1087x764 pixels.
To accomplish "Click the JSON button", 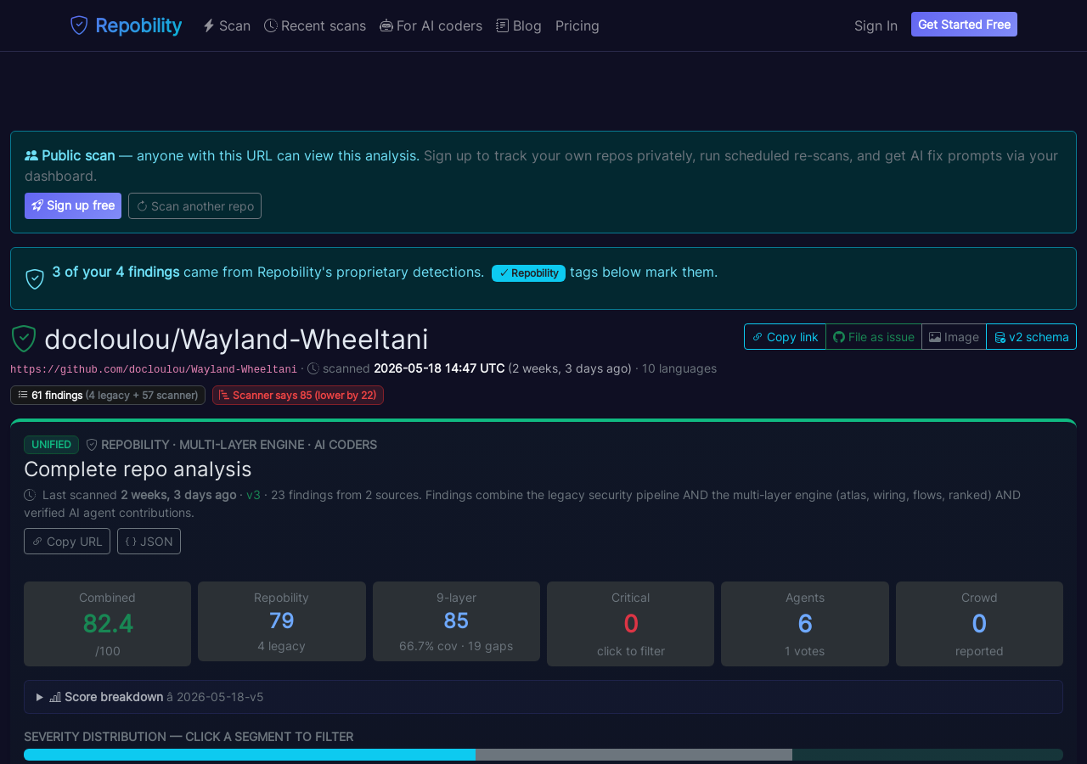I will (149, 541).
